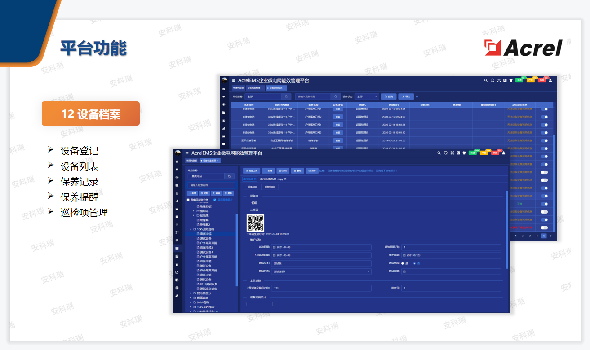The image size is (590, 350).
Task: Select the 否 radio button for 测试单选
Action: [x=414, y=263]
